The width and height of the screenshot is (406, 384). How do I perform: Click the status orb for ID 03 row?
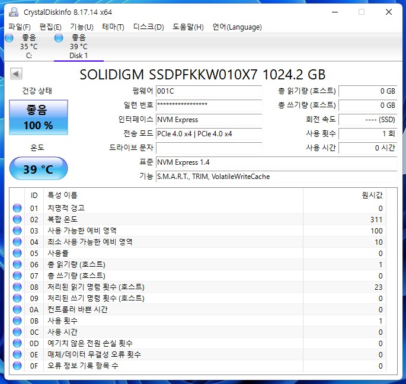point(17,231)
